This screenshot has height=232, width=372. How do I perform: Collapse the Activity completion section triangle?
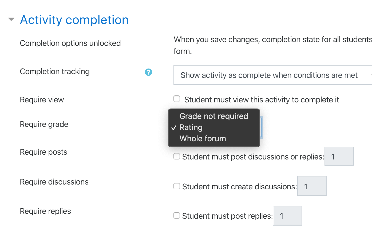(11, 19)
